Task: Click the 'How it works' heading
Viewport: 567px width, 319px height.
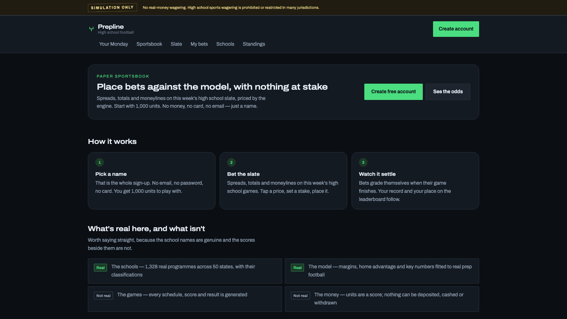Action: 112,141
